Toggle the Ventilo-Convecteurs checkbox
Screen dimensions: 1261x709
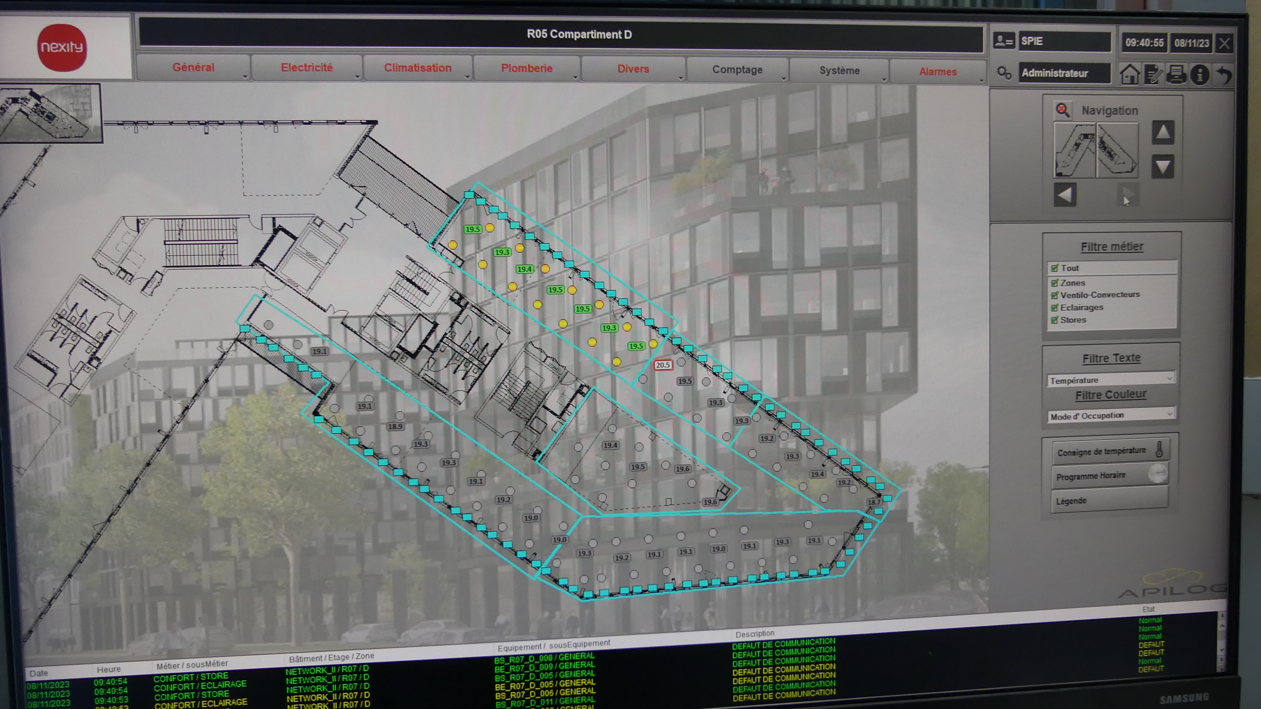tap(1055, 295)
